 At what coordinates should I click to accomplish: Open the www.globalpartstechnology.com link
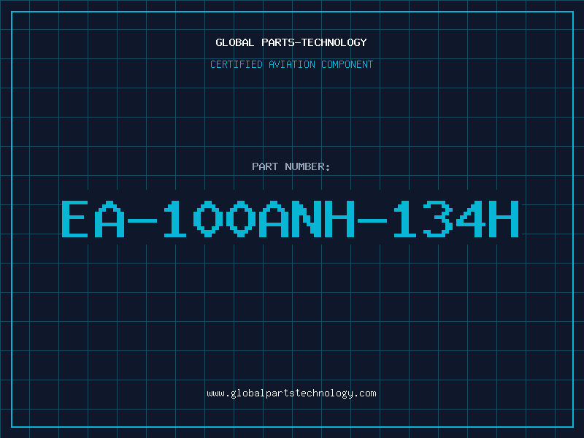point(291,393)
